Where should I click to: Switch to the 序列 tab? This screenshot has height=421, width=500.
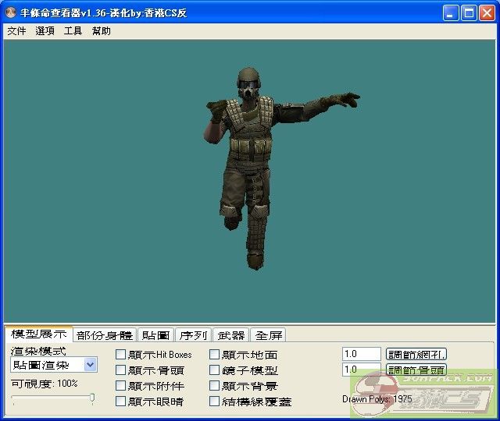193,335
